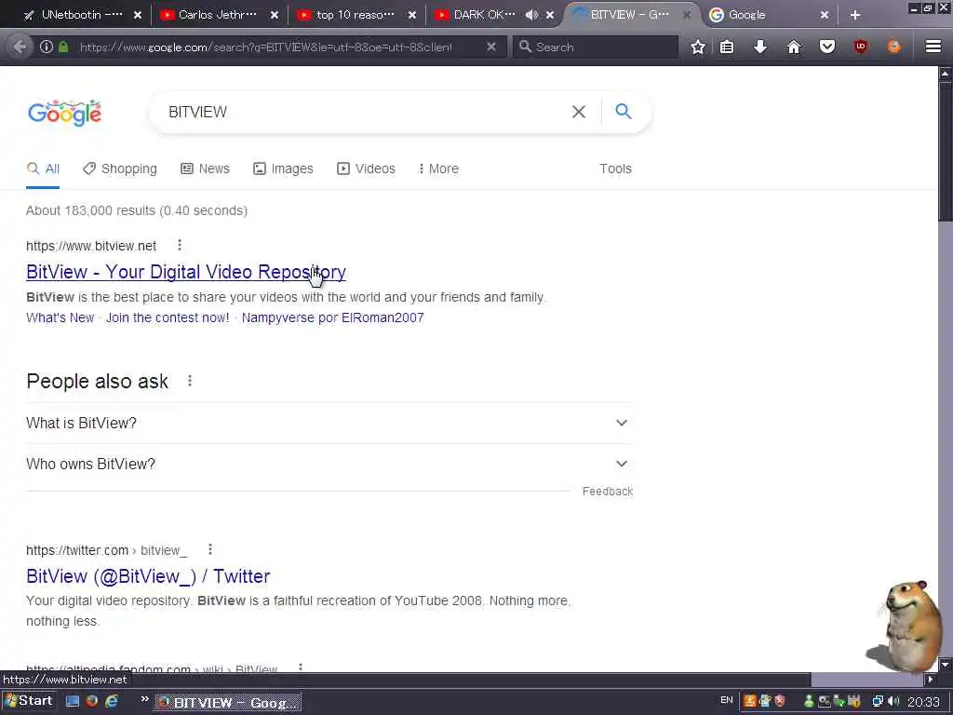Open Nampyverse por ElRoman2007 sitelink
Screen dimensions: 953x715
pos(332,318)
